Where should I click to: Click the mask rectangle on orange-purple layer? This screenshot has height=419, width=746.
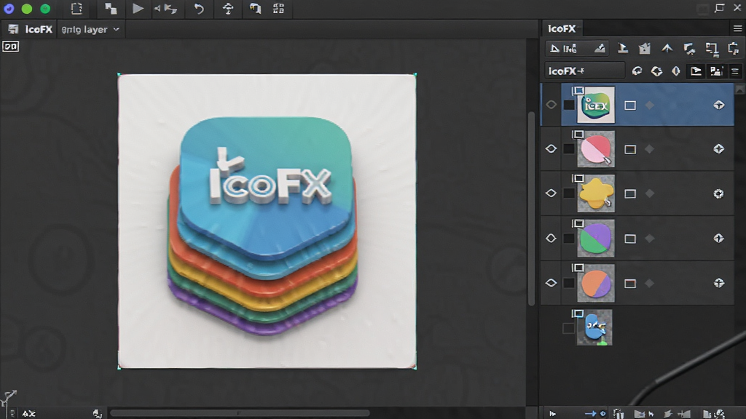point(630,284)
